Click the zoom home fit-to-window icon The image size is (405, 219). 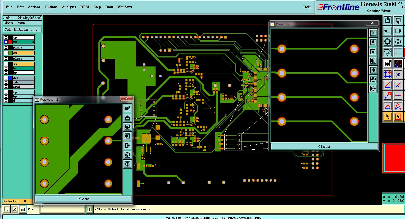[388, 42]
